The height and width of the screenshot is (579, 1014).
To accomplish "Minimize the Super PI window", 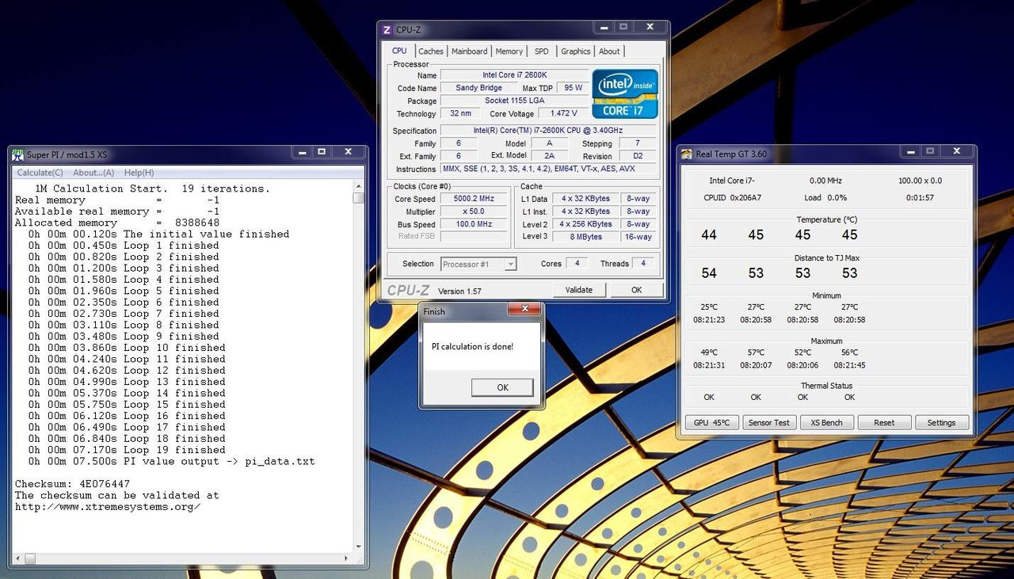I will click(301, 151).
